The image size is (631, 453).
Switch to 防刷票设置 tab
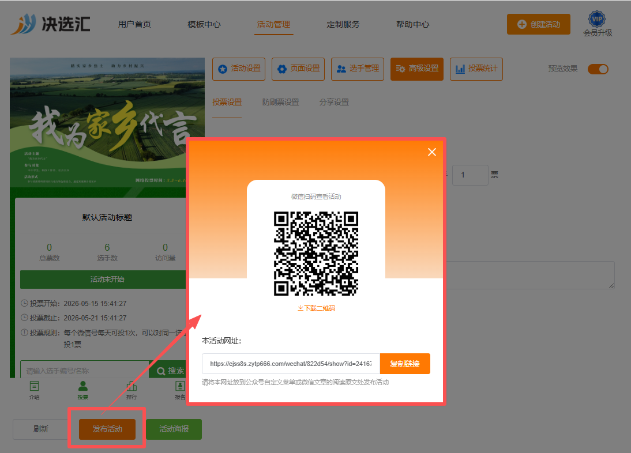click(280, 102)
